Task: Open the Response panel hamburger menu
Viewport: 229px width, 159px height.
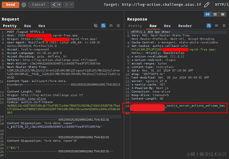Action: pos(224,26)
